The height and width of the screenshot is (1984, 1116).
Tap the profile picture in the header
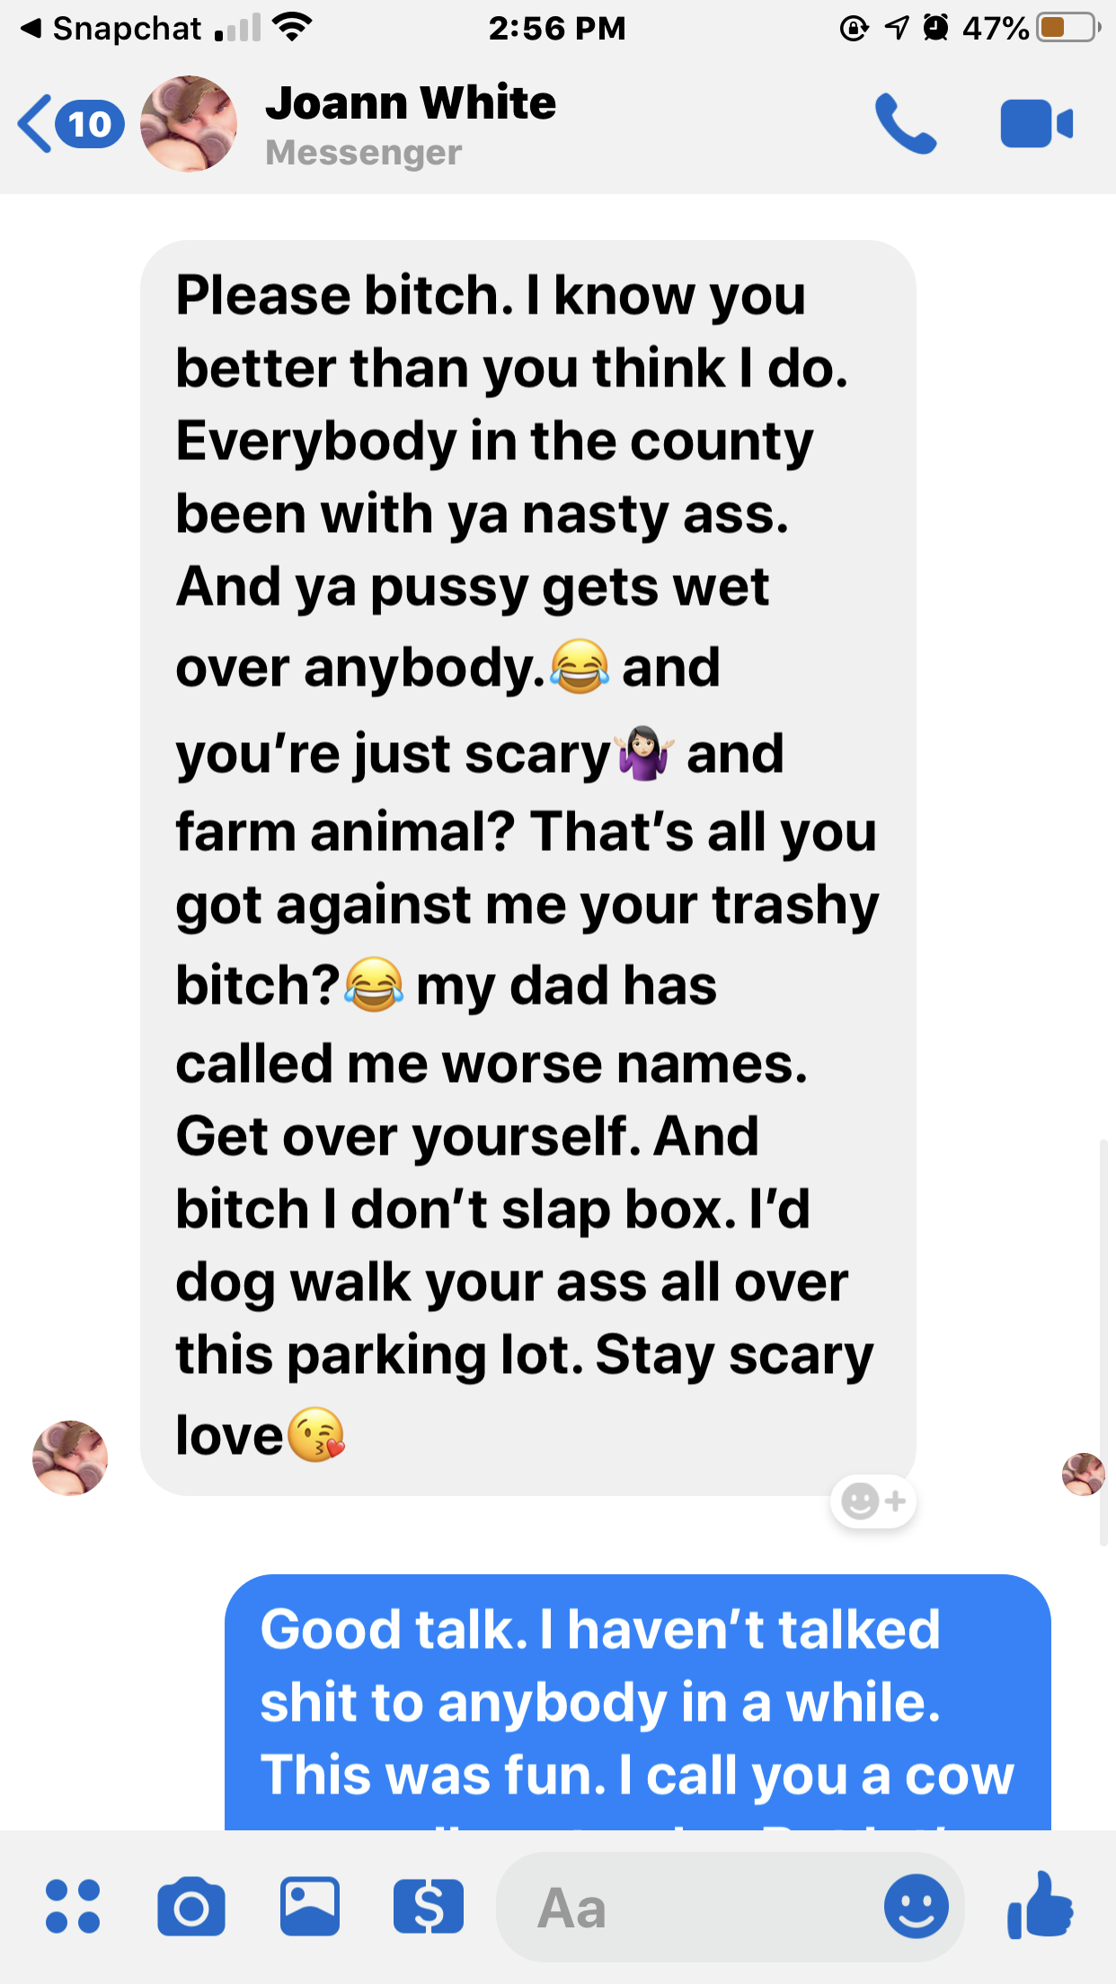(189, 124)
